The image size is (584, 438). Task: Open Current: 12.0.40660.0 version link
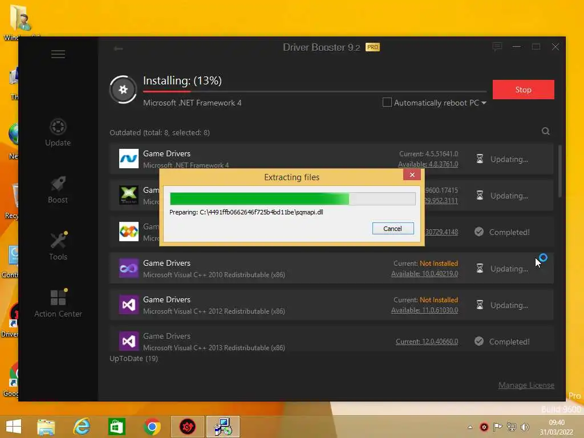(427, 342)
